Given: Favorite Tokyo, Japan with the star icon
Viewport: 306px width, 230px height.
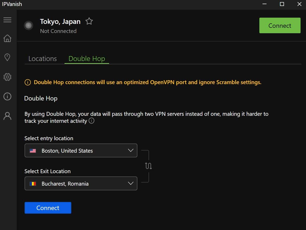Looking at the screenshot, I should point(89,21).
